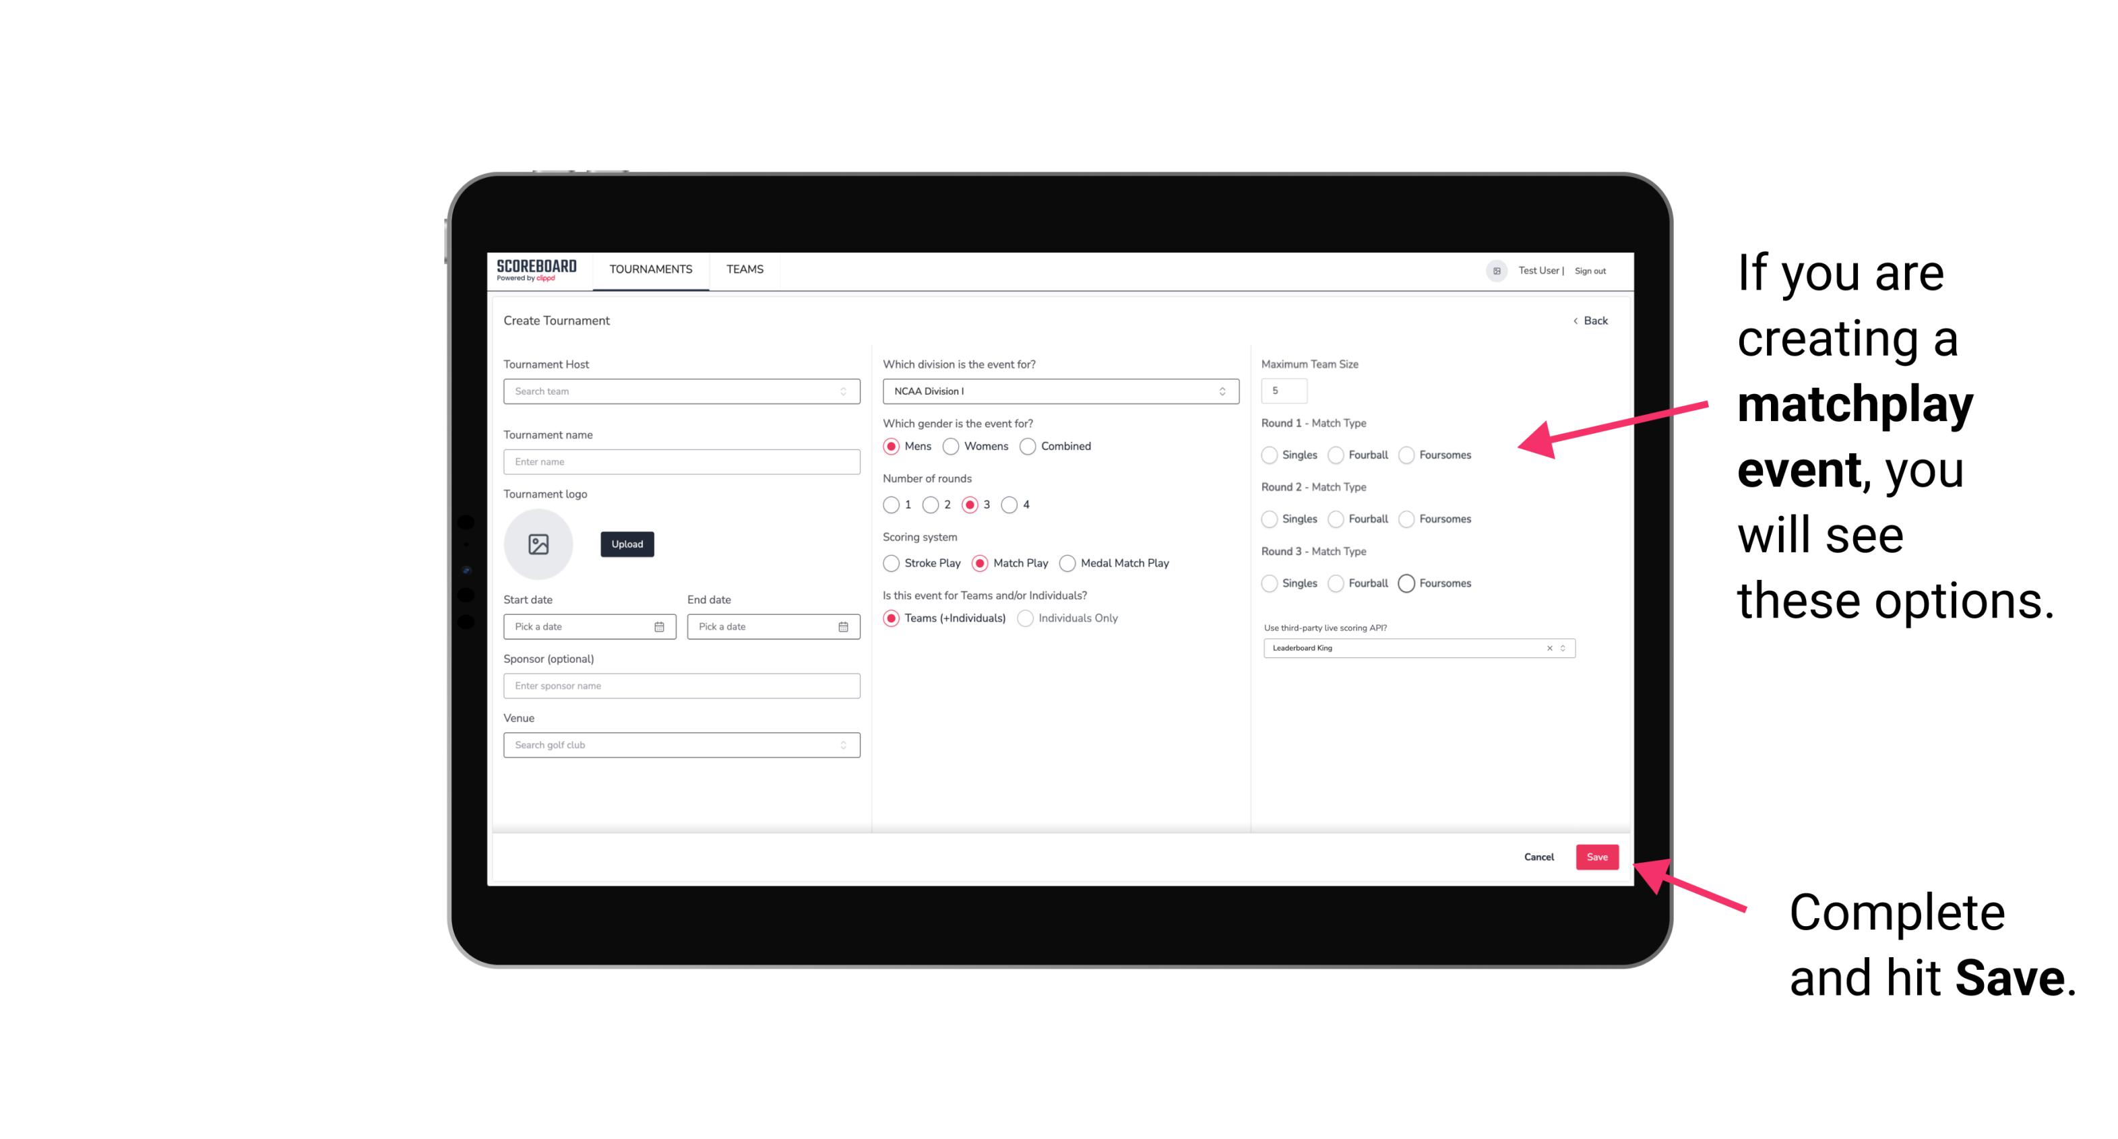Image resolution: width=2118 pixels, height=1139 pixels.
Task: Click the Tournament logo upload icon
Action: pyautogui.click(x=540, y=544)
